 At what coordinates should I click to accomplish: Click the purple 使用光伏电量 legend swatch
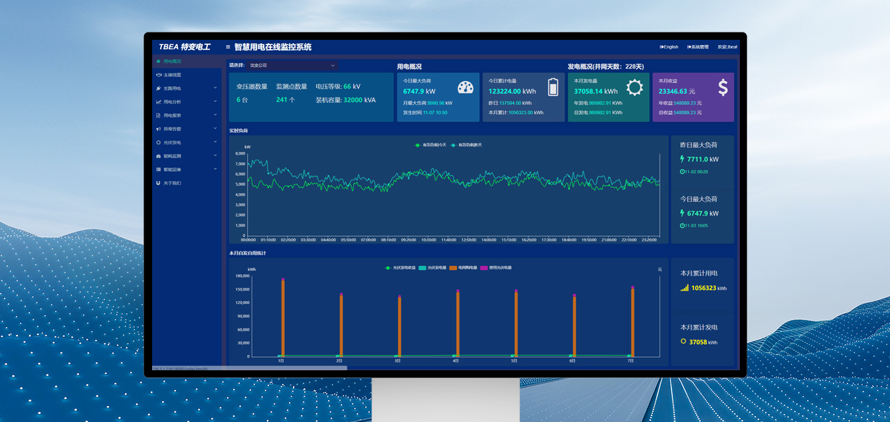[x=484, y=267]
